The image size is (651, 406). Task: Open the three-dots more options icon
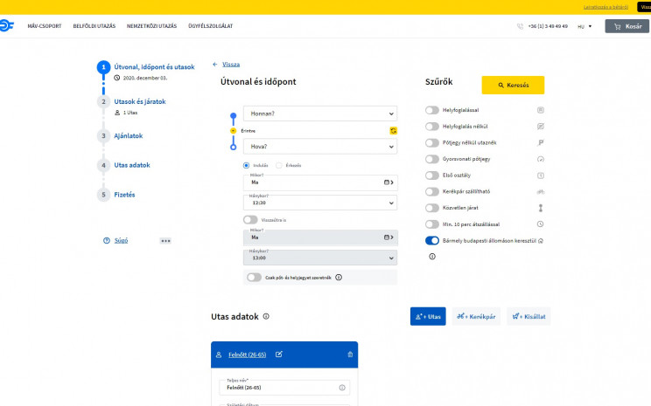click(165, 240)
